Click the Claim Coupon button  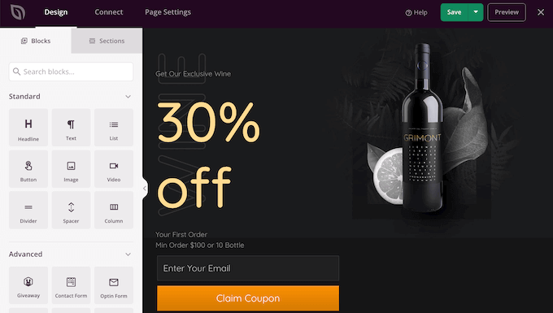248,298
